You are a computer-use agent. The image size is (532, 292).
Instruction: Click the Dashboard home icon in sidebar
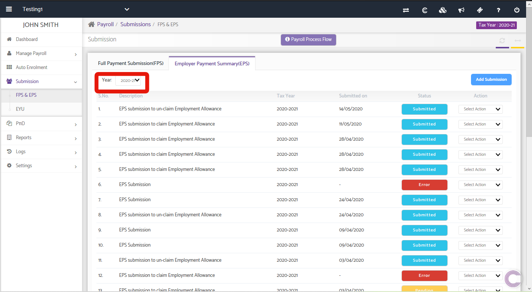[x=9, y=39]
